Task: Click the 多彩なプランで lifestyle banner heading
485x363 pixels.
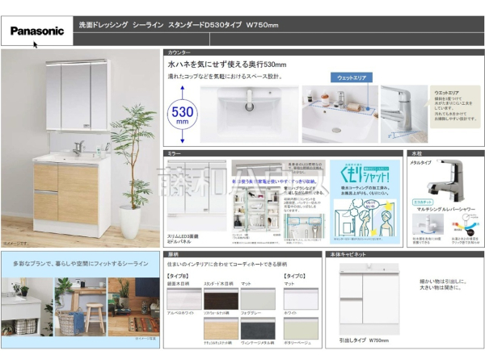Action: (80, 264)
